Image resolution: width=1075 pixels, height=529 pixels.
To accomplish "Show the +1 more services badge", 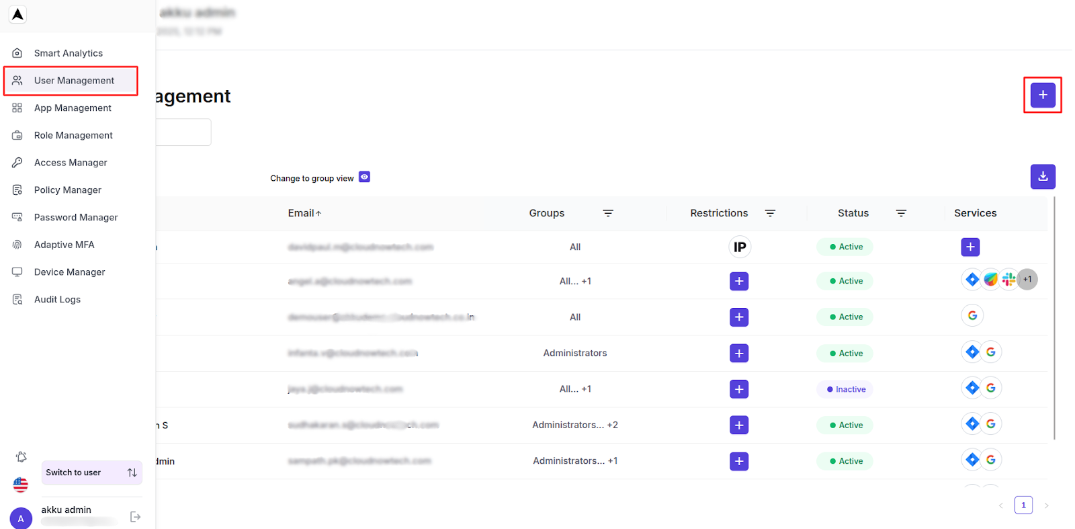I will (1027, 279).
